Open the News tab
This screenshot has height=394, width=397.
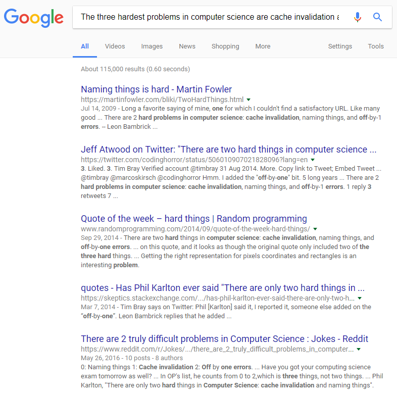[x=187, y=46]
